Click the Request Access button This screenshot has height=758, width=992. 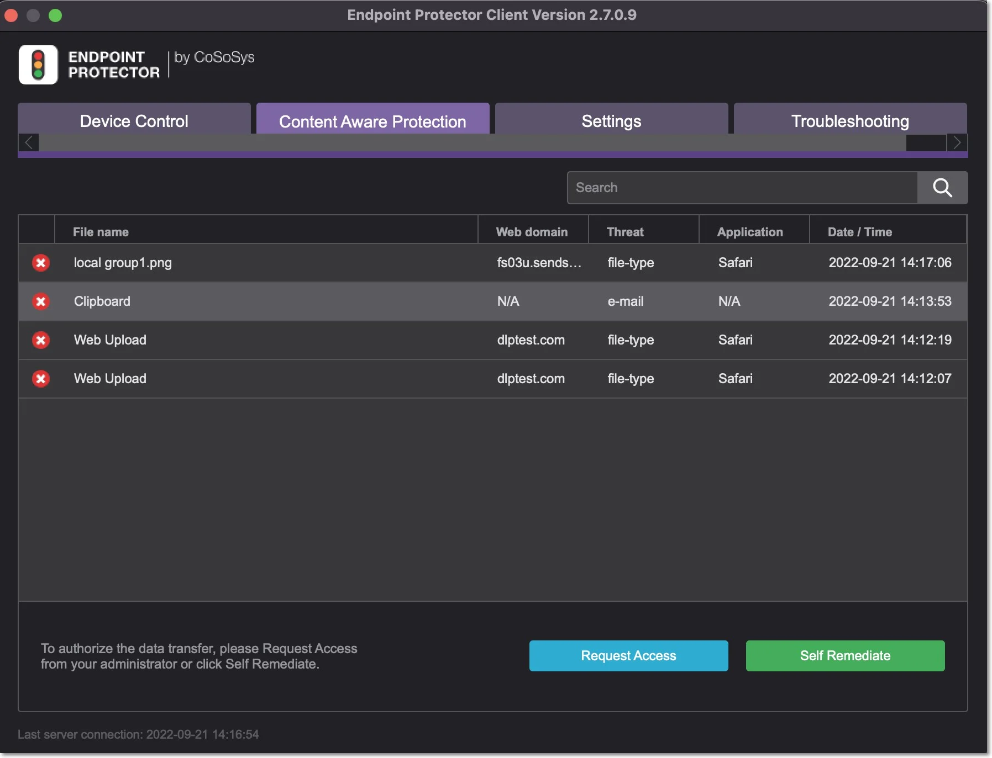tap(629, 656)
